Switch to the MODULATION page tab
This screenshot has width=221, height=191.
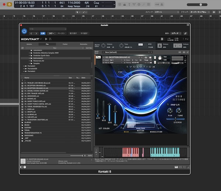pos(156,132)
